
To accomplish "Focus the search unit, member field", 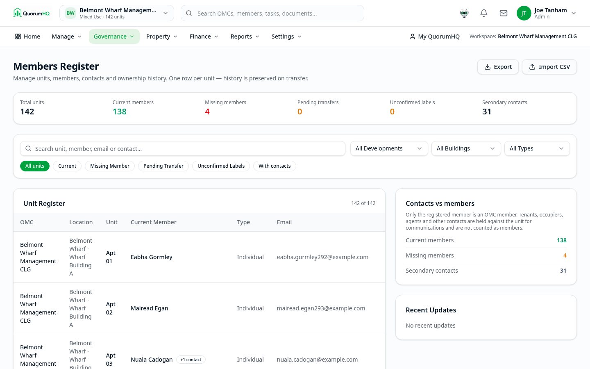I will (x=183, y=148).
